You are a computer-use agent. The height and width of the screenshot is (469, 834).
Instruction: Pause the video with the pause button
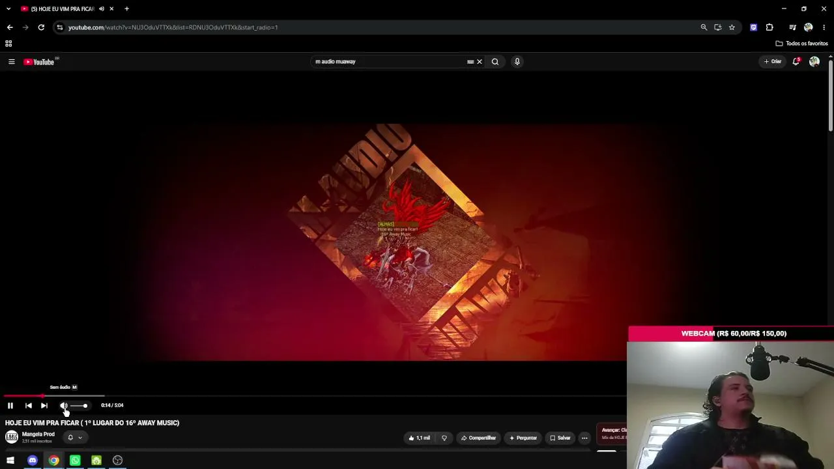click(x=10, y=405)
